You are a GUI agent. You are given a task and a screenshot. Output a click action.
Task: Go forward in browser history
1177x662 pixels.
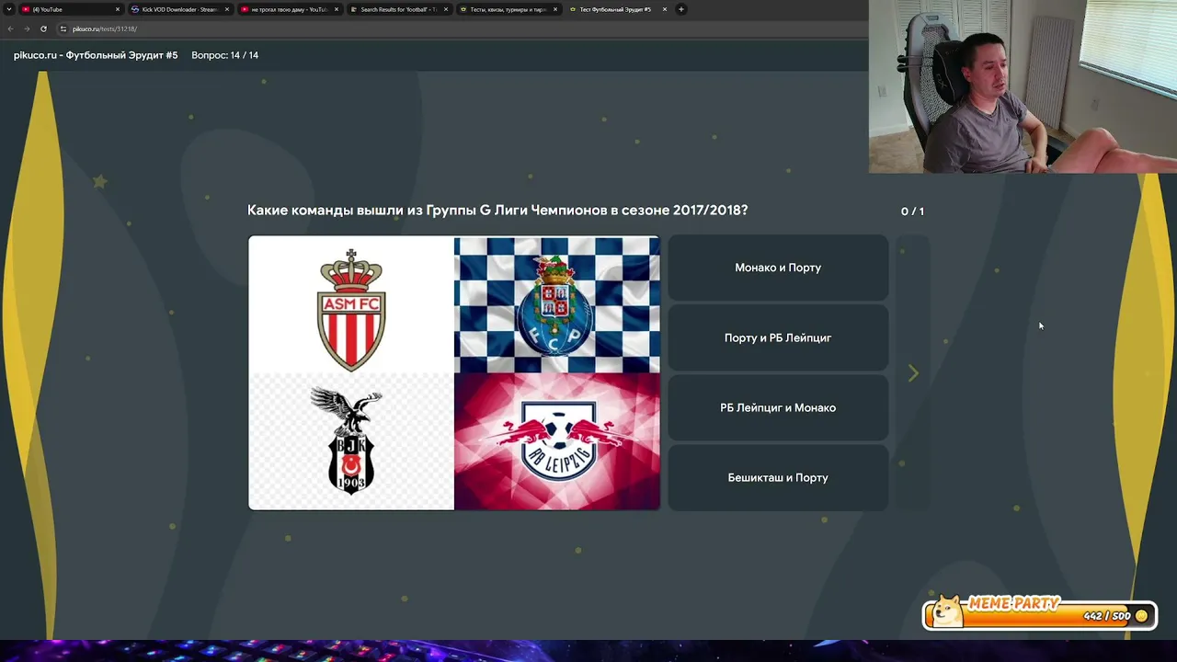[27, 29]
